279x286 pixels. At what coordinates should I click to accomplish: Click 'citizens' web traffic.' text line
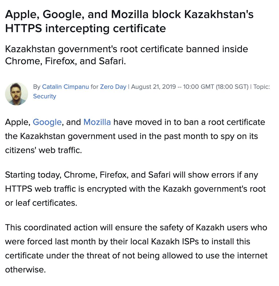pyautogui.click(x=43, y=150)
